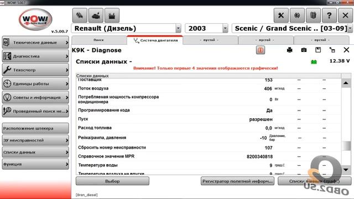Print the data list with printer icon
The height and width of the screenshot is (199, 354).
click(290, 50)
